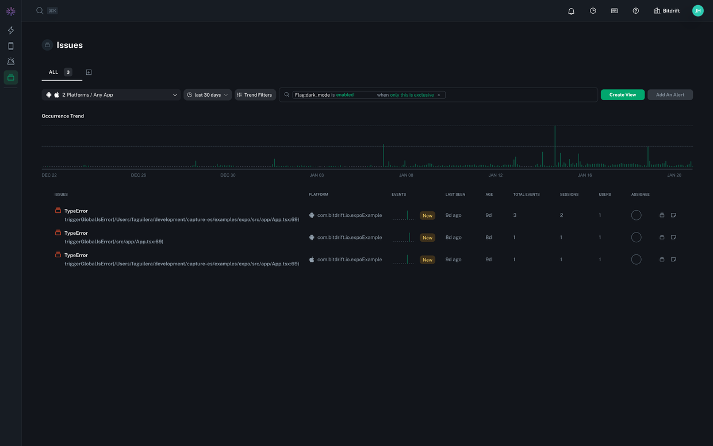713x446 pixels.
Task: Add a new view with the plus tab
Action: [x=89, y=72]
